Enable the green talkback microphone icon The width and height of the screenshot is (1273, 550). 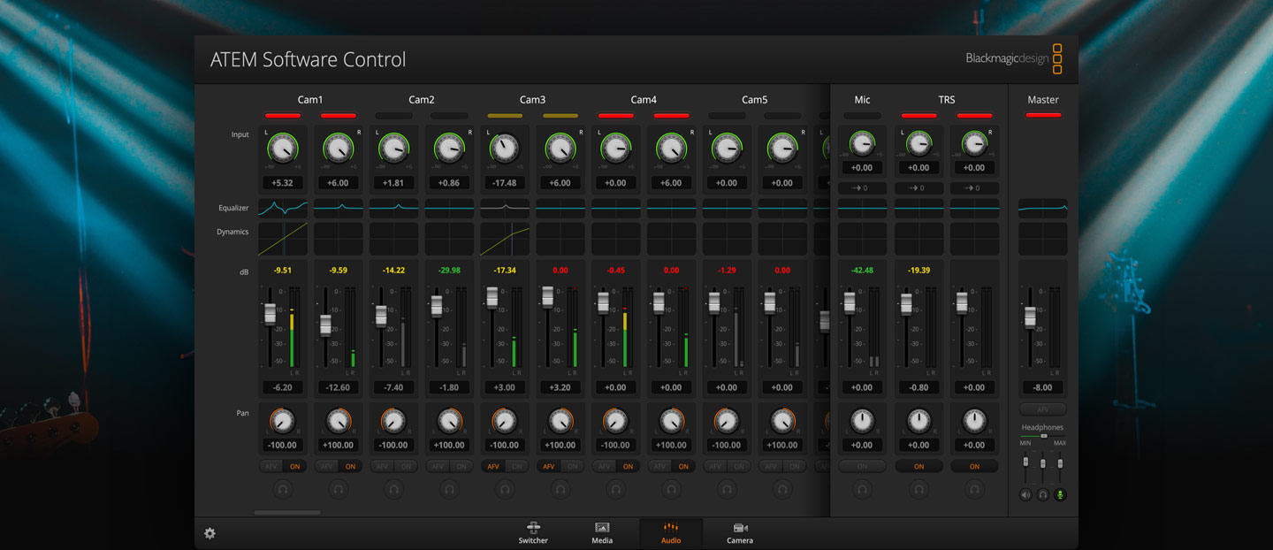[1059, 494]
